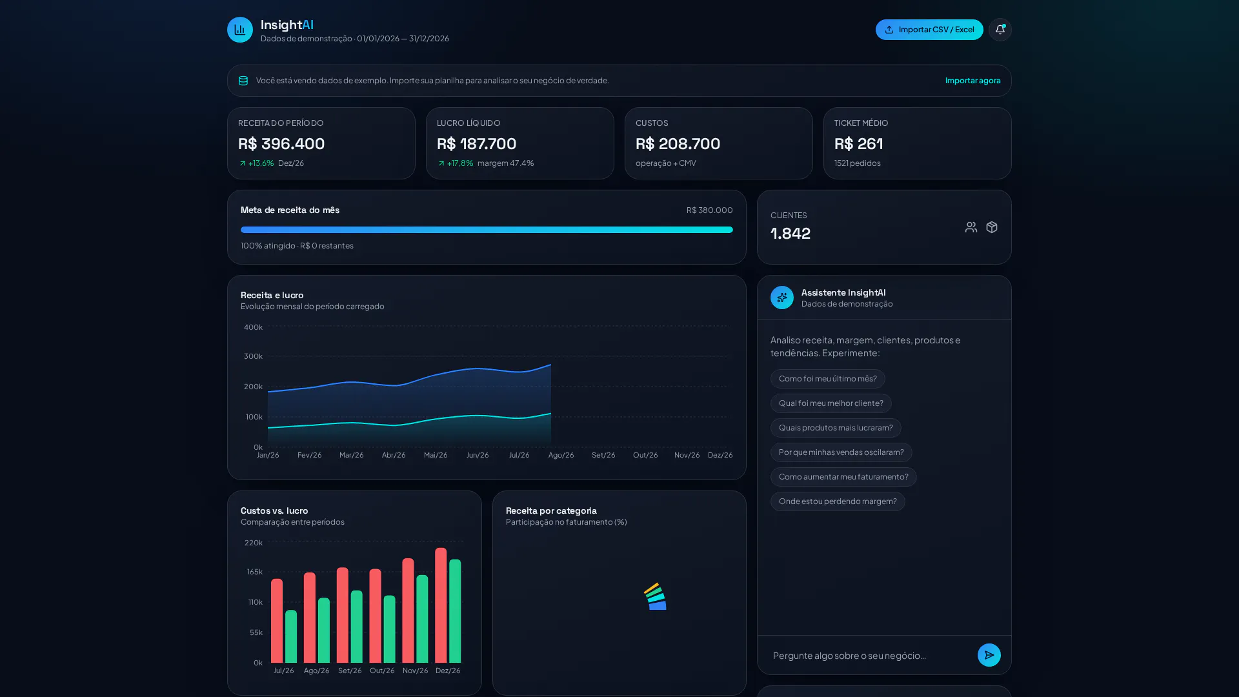Click the green up arrow beside +17,8%

click(441, 163)
